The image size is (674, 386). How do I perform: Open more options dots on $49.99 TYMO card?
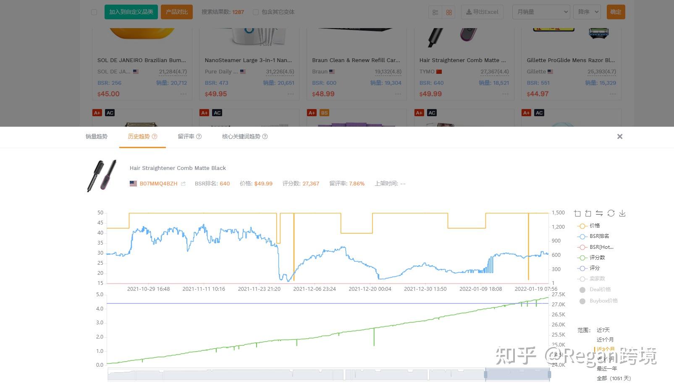(x=505, y=94)
